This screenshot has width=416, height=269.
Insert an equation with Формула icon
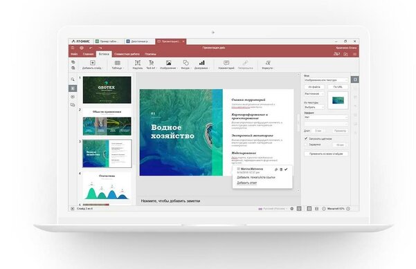pos(268,63)
